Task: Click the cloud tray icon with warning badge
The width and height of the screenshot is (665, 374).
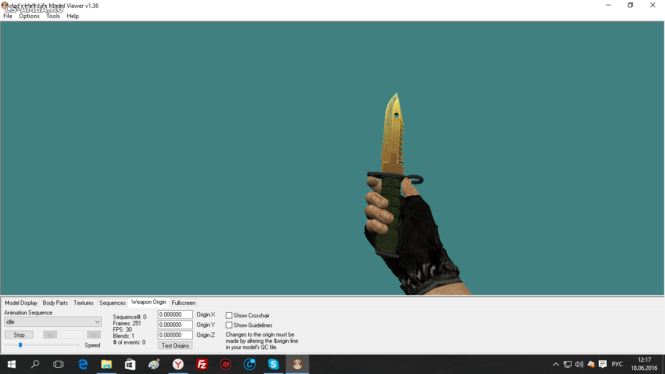Action: pos(591,364)
